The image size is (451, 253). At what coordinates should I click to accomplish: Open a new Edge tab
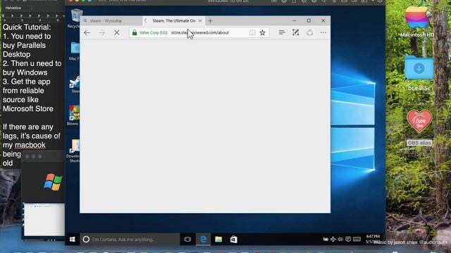(x=210, y=20)
